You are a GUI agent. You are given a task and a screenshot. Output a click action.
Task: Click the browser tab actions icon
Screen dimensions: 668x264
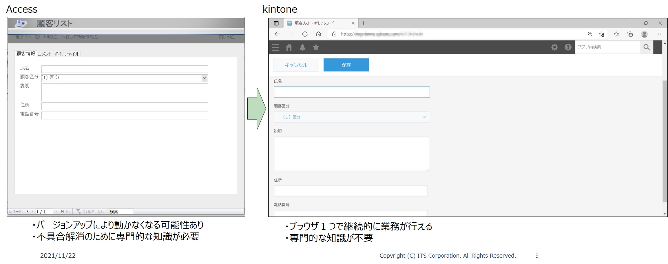276,23
